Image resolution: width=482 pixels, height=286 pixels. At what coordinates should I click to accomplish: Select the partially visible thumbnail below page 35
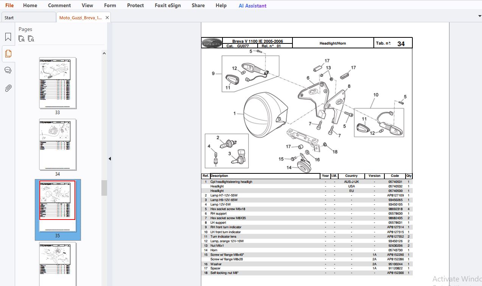[x=58, y=264]
